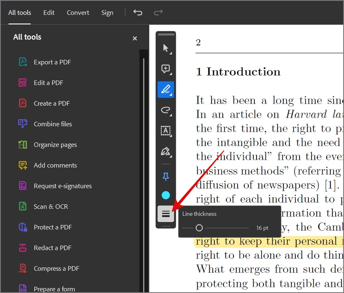Launch the Combine files tool
The image size is (344, 293).
coord(53,124)
